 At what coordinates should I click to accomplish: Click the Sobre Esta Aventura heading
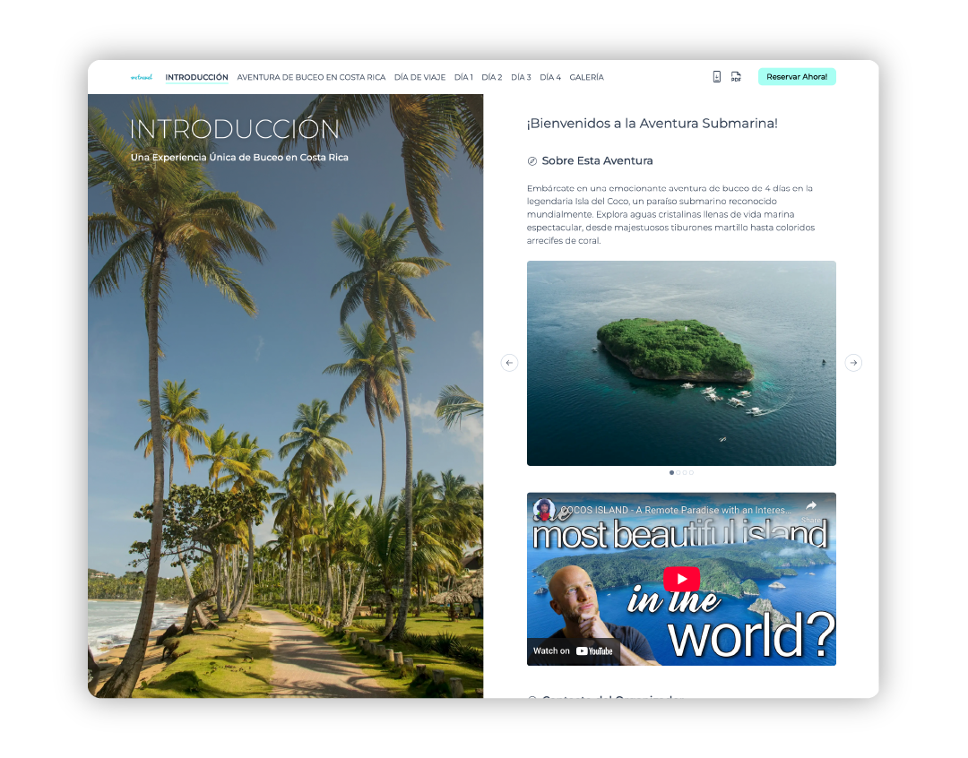pyautogui.click(x=597, y=160)
